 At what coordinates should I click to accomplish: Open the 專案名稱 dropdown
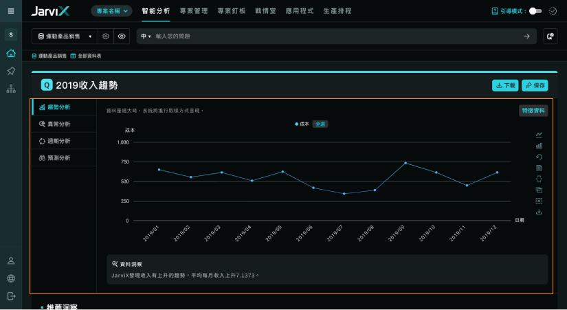click(x=112, y=11)
